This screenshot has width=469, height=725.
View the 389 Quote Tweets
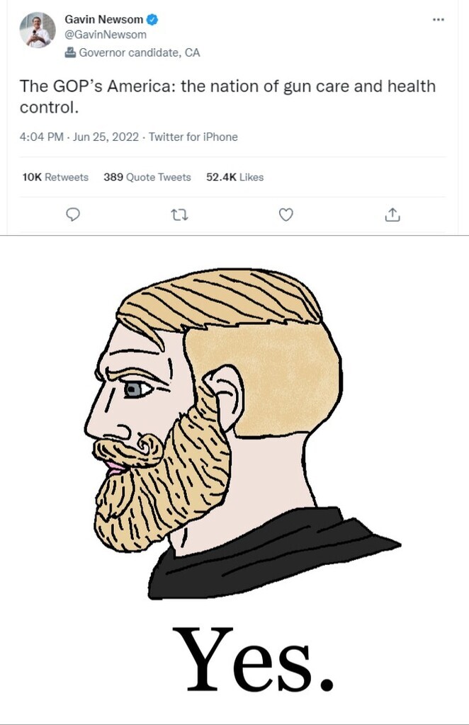tap(147, 177)
